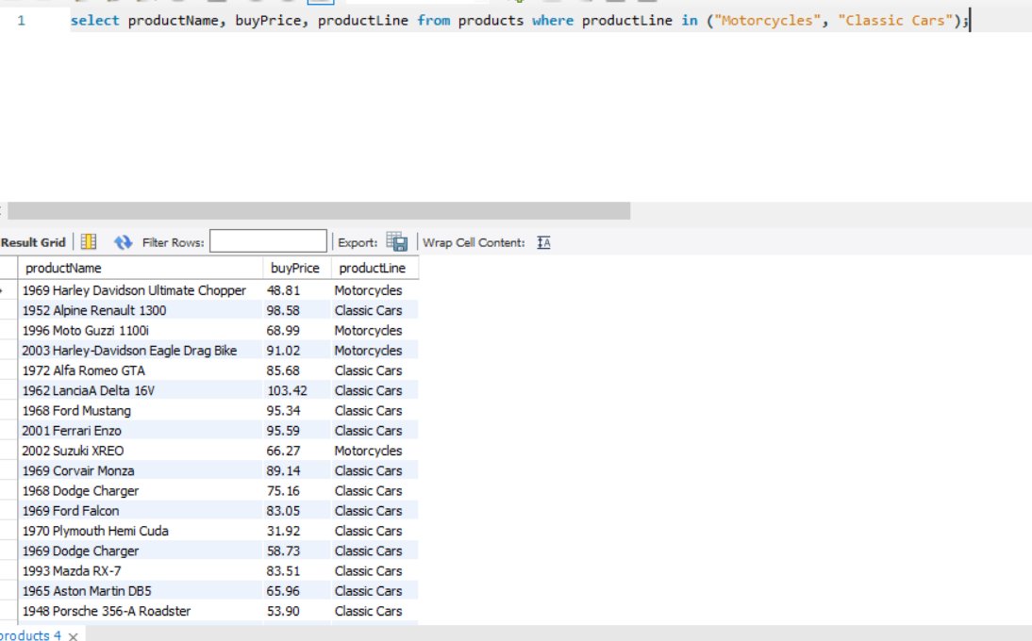Select the 1970 Plymouth Hemi Cuda cell
This screenshot has height=641, width=1032.
tap(141, 531)
